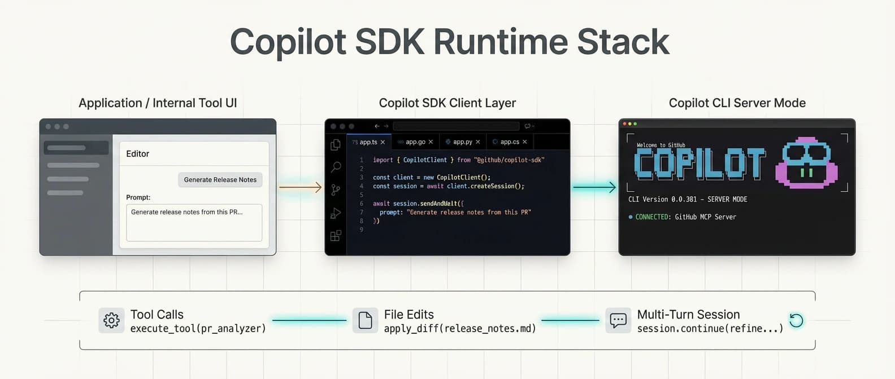Click the chat bubble icon next to Multi-Turn Session
Image resolution: width=895 pixels, height=379 pixels.
[618, 320]
